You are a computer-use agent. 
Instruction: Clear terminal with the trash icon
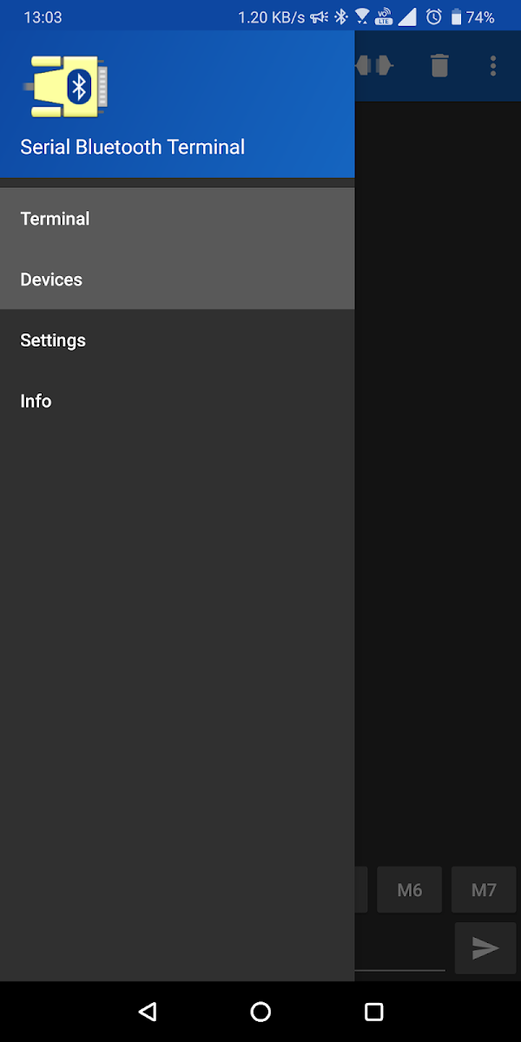tap(439, 65)
